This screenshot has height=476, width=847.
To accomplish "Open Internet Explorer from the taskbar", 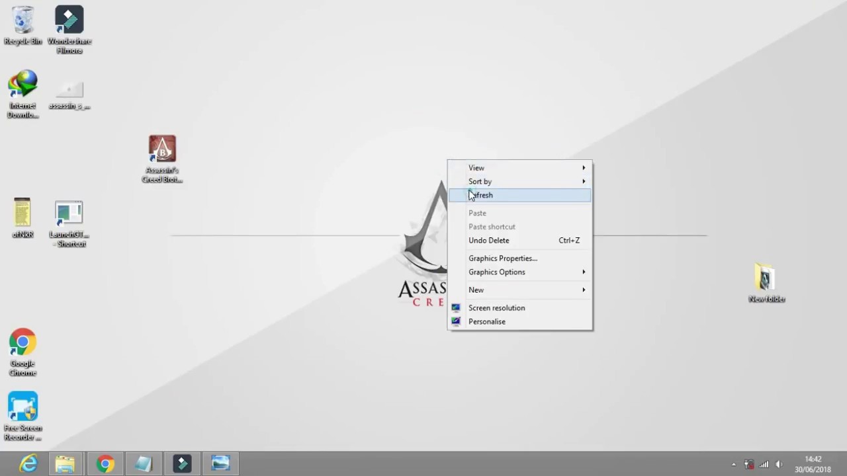I will tap(28, 464).
